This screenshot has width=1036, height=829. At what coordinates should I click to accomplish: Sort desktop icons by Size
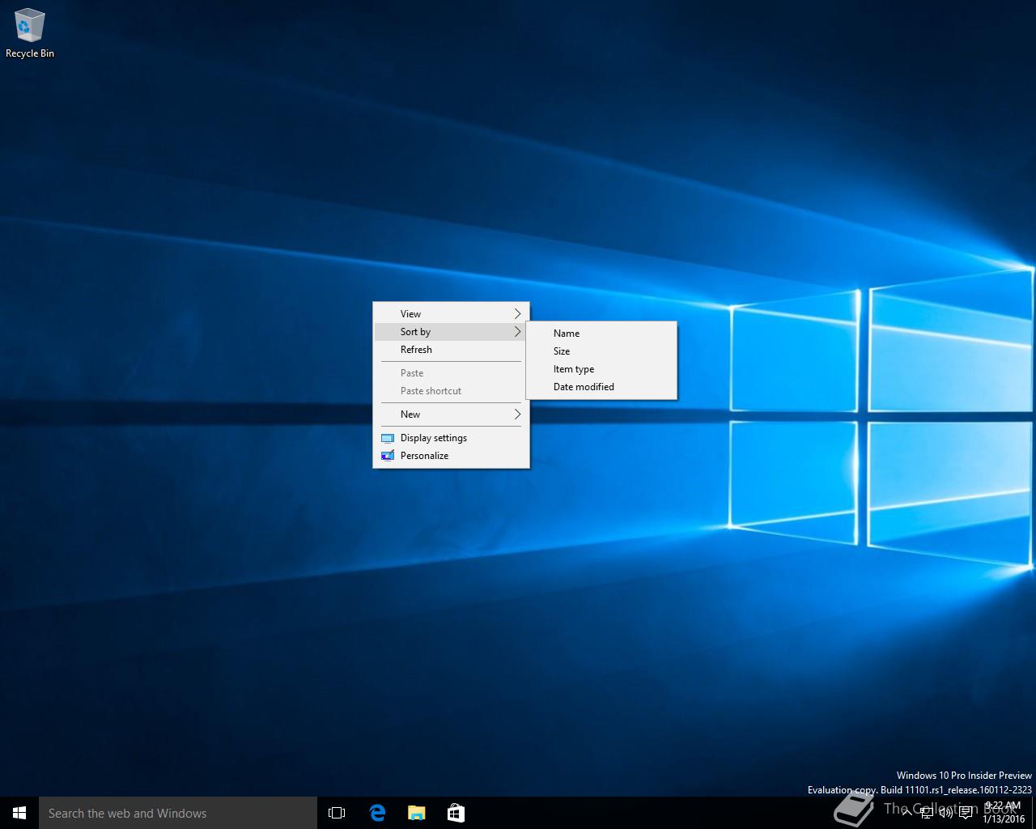(601, 351)
